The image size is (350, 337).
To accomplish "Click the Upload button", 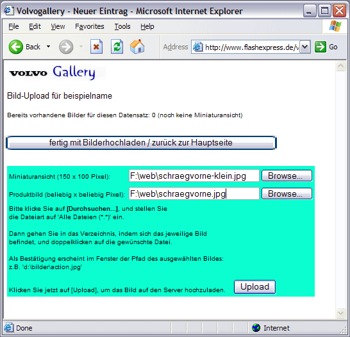I will tap(254, 287).
